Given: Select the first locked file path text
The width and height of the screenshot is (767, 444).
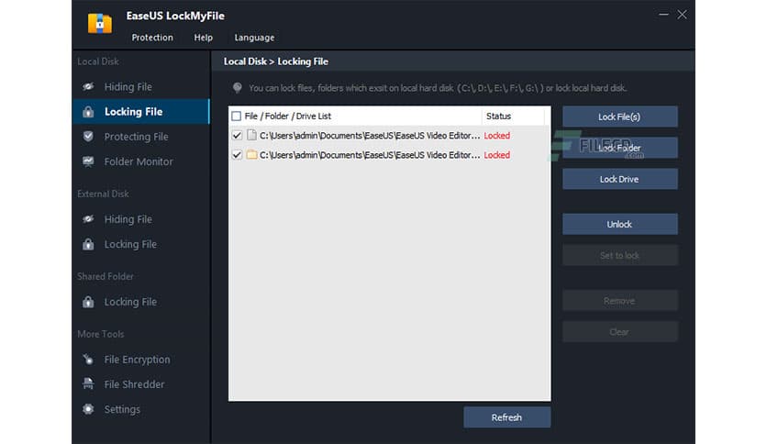Looking at the screenshot, I should [370, 136].
